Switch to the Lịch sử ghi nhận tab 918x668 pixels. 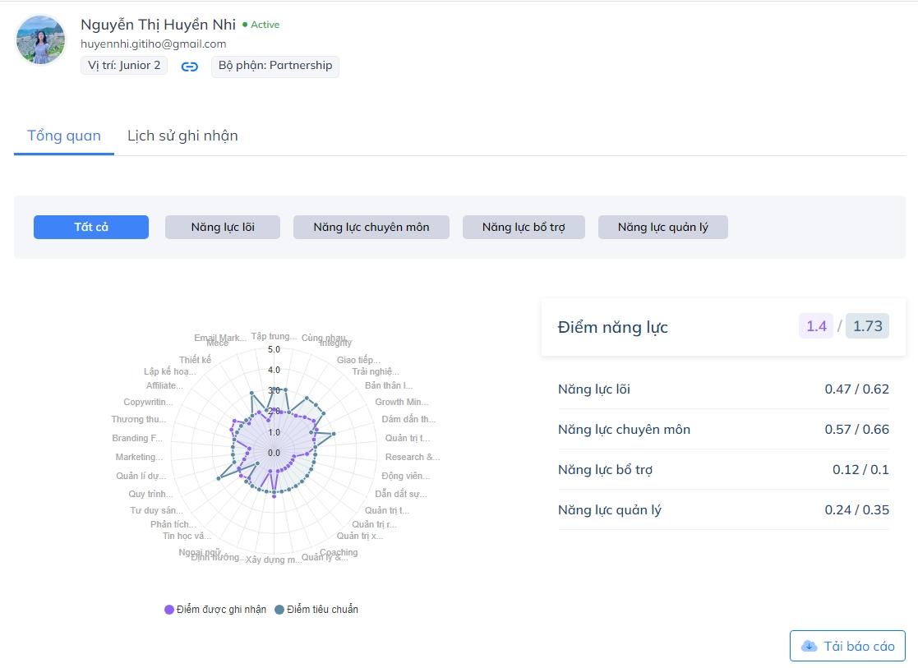[x=182, y=136]
